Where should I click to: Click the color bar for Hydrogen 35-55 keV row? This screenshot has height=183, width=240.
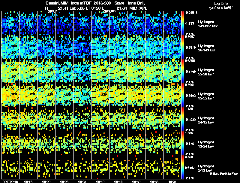(x=182, y=95)
